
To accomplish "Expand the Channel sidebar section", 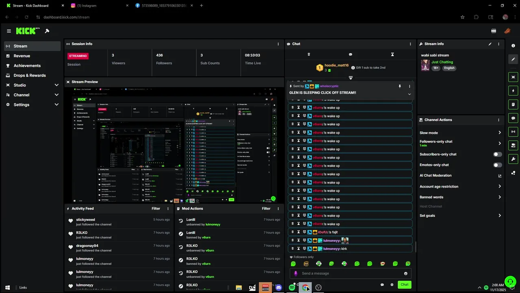I will coord(56,95).
